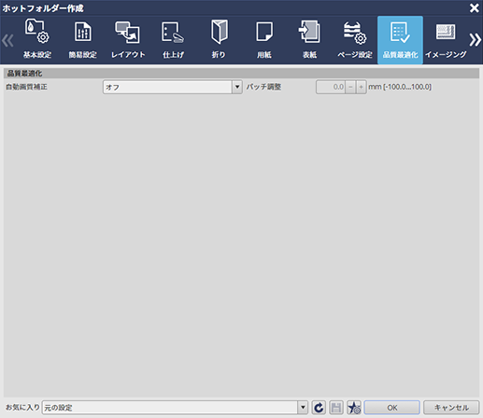Open the 基本設定 tab
Viewport: 483px width, 418px height.
point(37,40)
